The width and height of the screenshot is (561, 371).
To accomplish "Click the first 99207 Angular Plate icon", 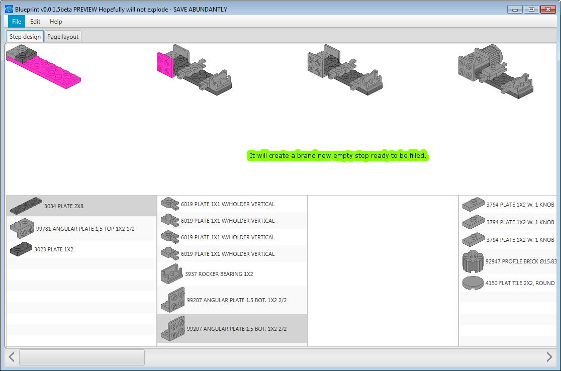I will click(173, 300).
